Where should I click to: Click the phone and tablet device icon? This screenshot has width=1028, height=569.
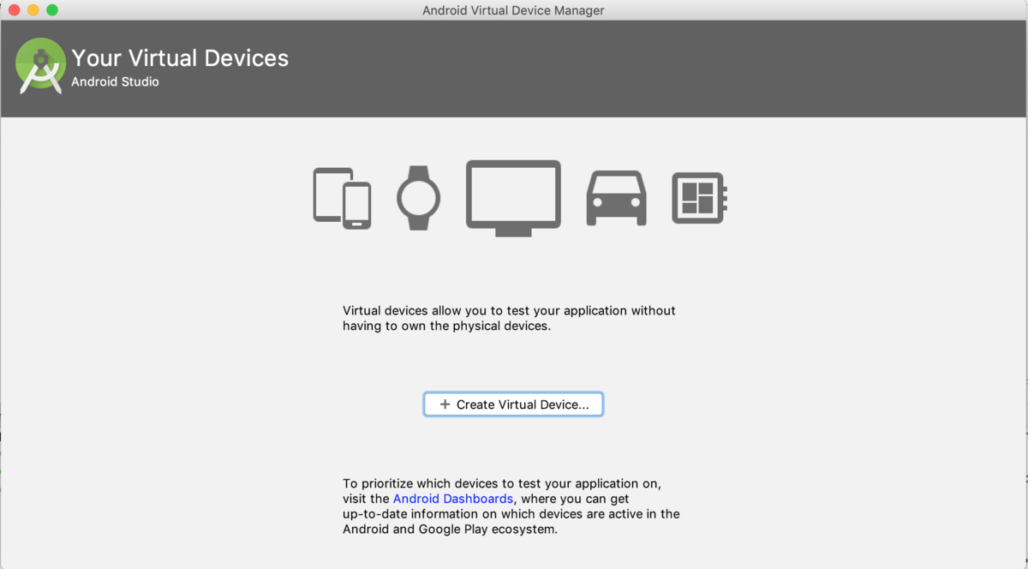pos(342,198)
